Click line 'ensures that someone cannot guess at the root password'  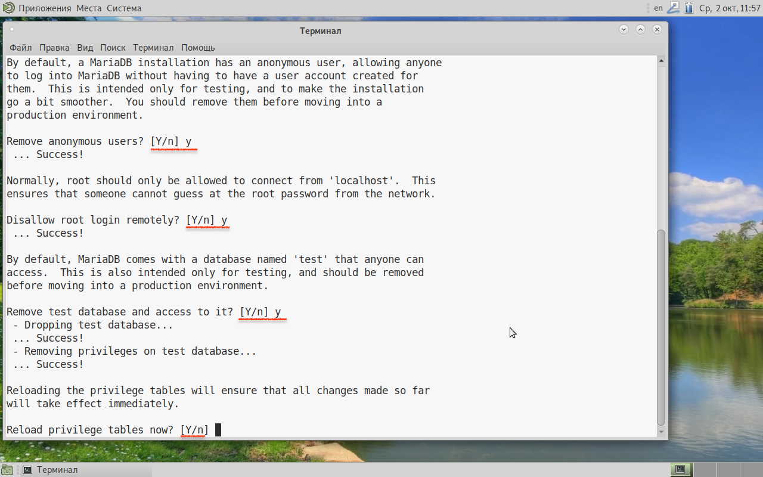221,194
